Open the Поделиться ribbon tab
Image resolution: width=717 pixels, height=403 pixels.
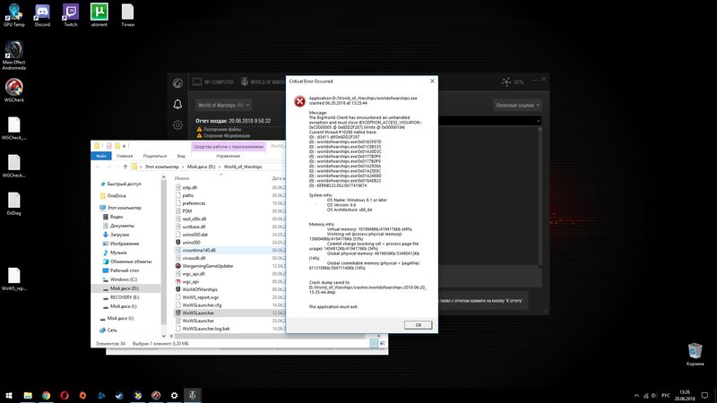click(x=154, y=156)
